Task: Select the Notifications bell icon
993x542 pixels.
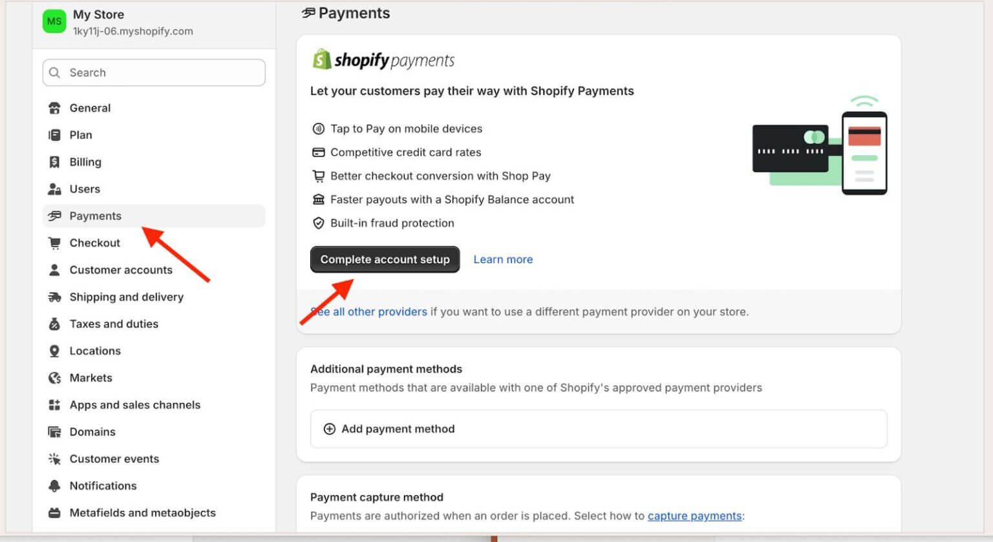Action: click(56, 485)
